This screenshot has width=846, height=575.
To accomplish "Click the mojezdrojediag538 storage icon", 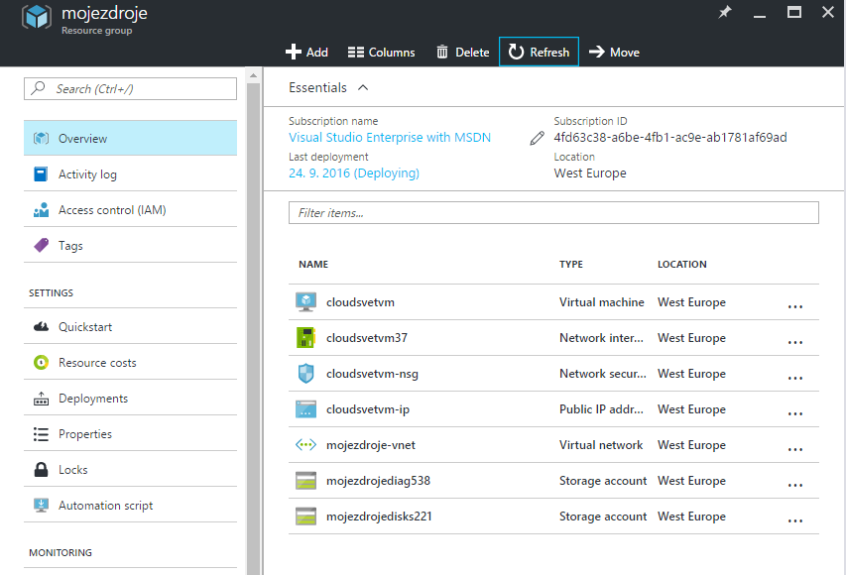I will tap(305, 480).
